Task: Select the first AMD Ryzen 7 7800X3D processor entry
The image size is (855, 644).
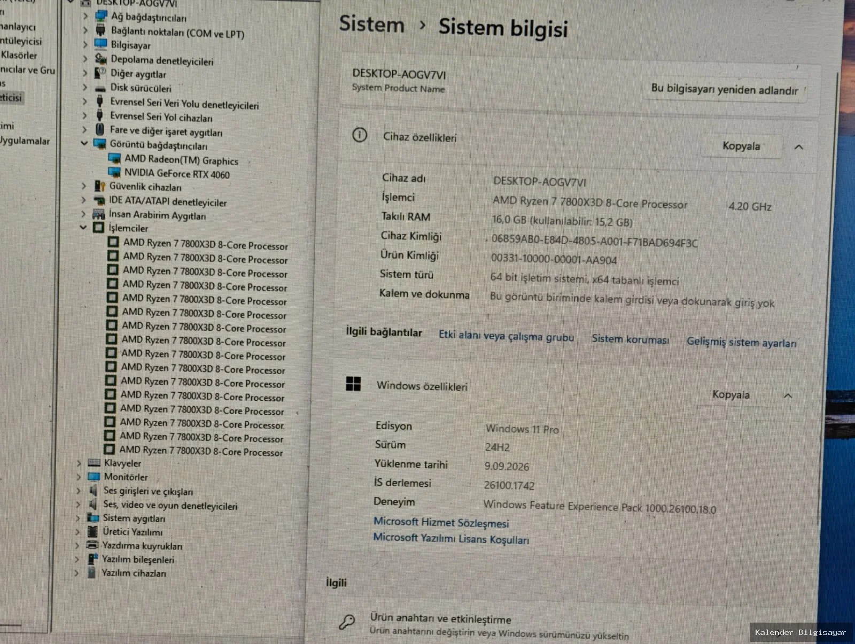Action: (x=206, y=244)
